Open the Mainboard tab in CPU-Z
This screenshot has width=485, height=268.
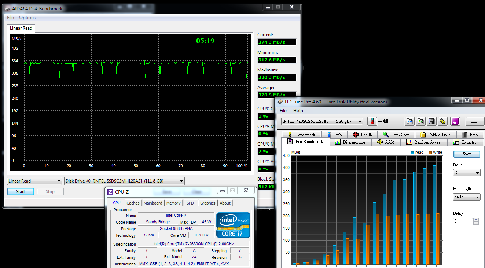point(153,203)
